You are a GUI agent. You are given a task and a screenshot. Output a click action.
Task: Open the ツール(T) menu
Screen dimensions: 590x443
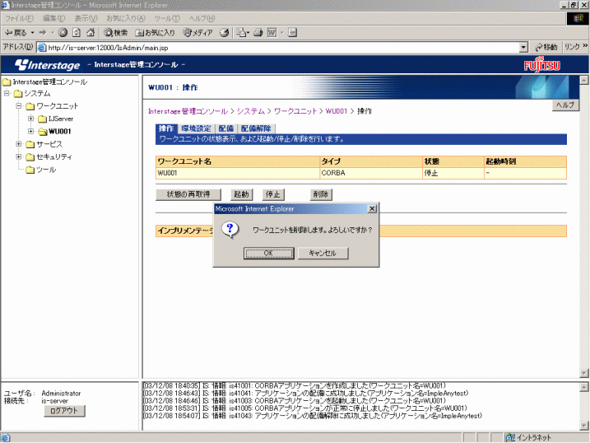point(167,18)
